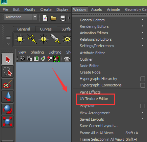Open the panel View menu
Image resolution: width=147 pixels, height=142 pixels.
point(22,52)
